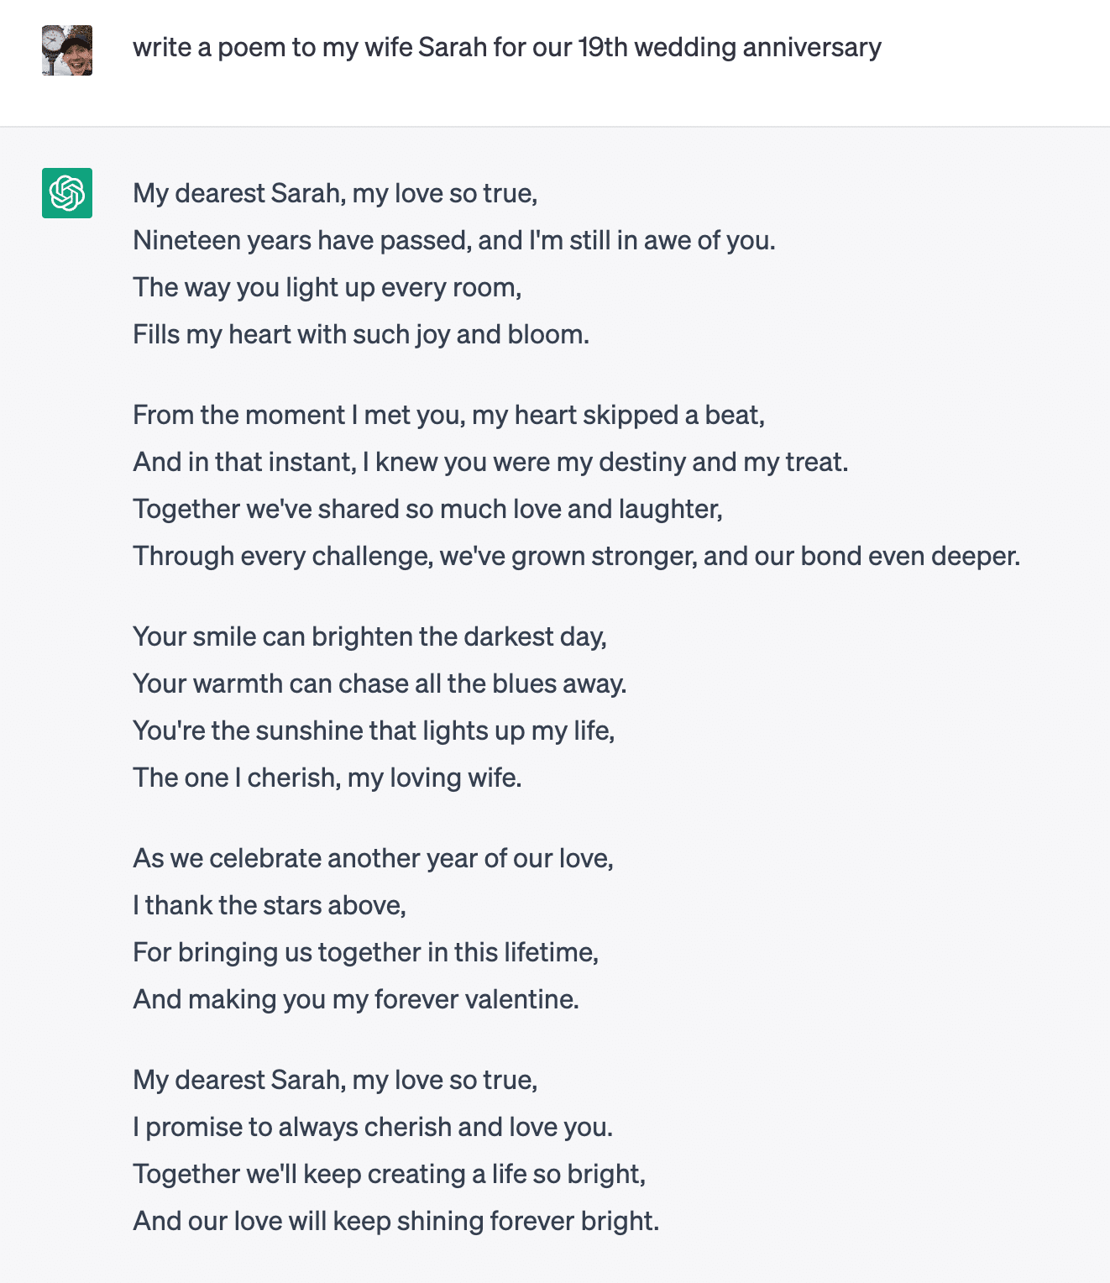Select the line "Together we've shared so much love and laughter"
This screenshot has height=1283, width=1110.
[427, 508]
